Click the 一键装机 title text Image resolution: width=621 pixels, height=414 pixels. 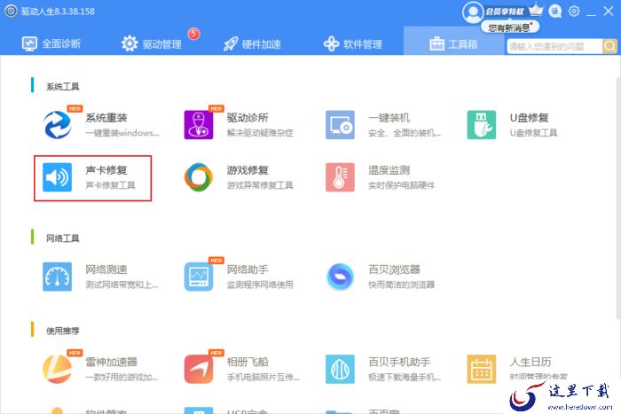(389, 118)
